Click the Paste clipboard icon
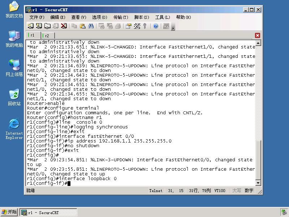289x217 pixels. [83, 26]
